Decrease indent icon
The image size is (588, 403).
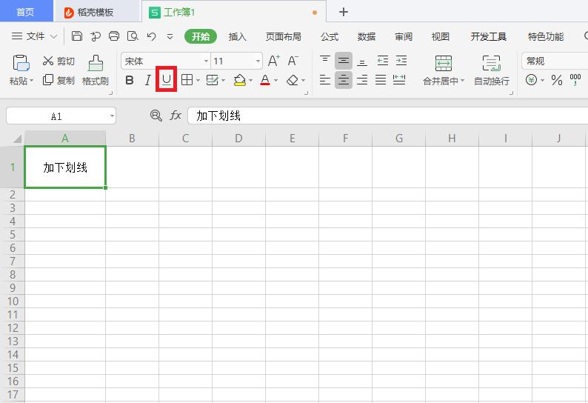coord(383,61)
